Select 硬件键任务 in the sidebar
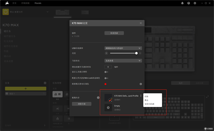The image size is (214, 131). click(10, 36)
